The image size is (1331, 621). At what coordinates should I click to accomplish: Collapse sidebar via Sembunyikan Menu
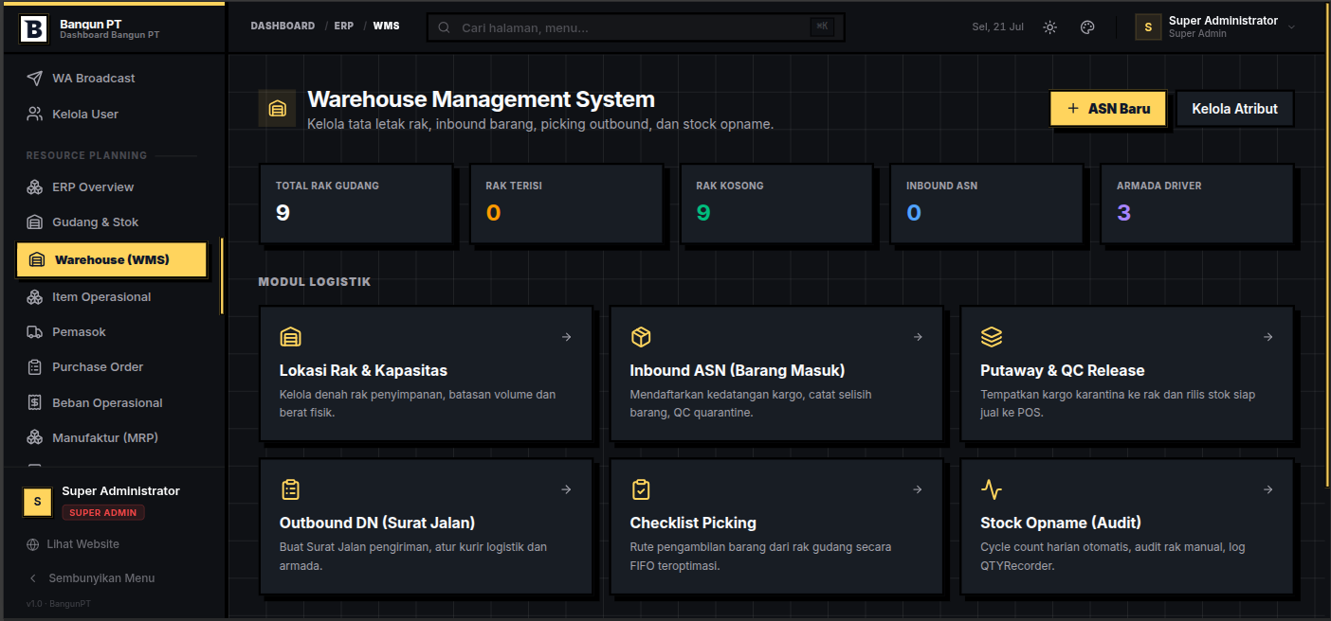91,578
